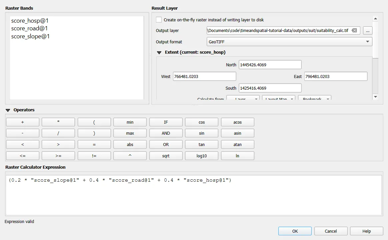Collapse the Extent section

(x=159, y=52)
